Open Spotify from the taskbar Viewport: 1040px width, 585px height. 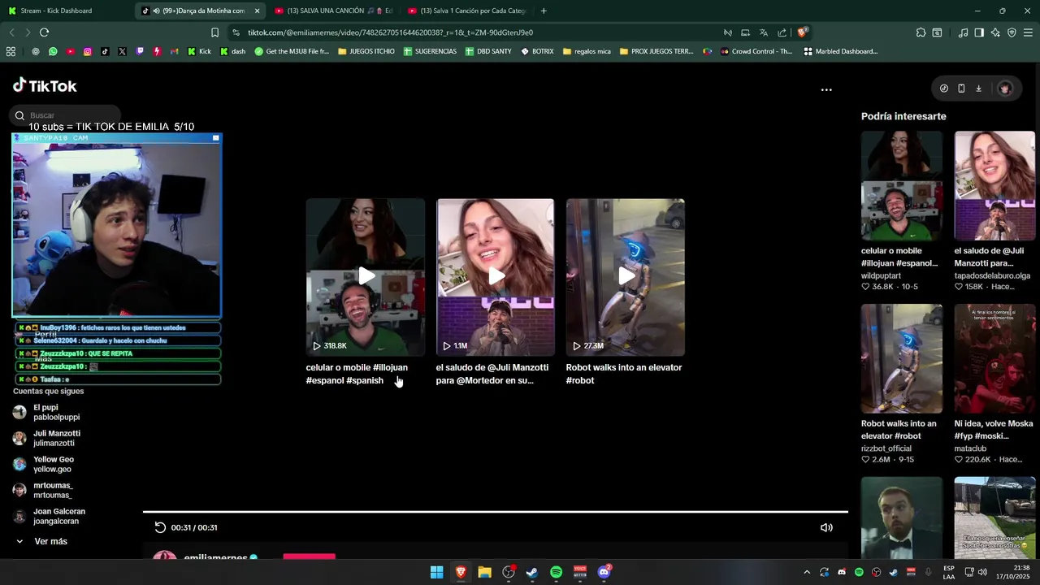(556, 572)
